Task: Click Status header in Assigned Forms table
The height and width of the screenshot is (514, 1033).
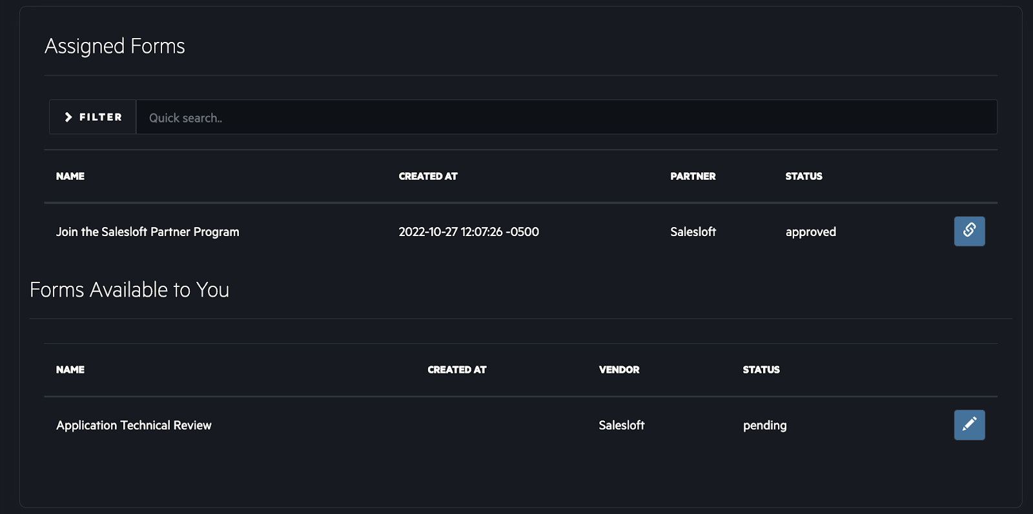Action: (803, 176)
